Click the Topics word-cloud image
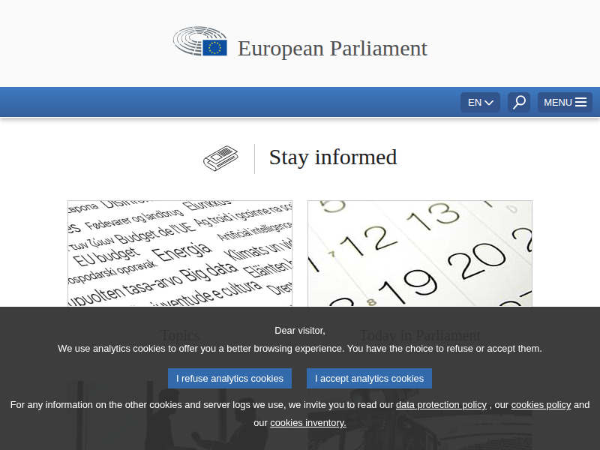 coord(180,253)
